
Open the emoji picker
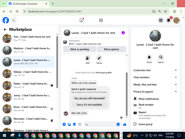[x=118, y=124]
